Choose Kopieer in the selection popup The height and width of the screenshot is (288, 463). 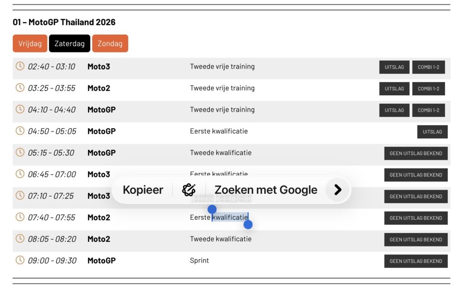coord(143,190)
